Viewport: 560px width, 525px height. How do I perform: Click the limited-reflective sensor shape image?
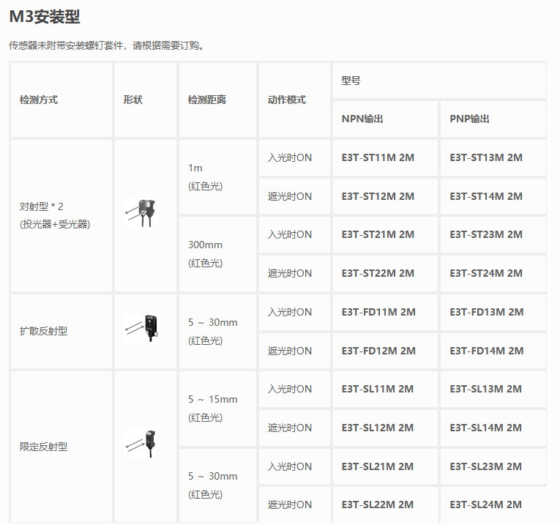[141, 444]
